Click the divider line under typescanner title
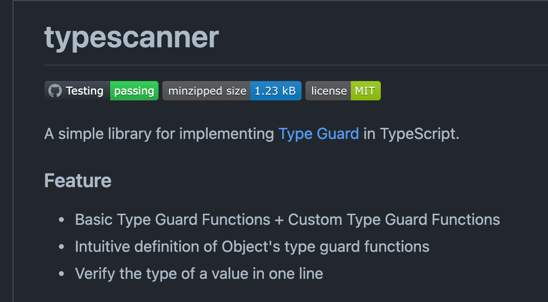Image resolution: width=548 pixels, height=302 pixels. tap(296, 65)
